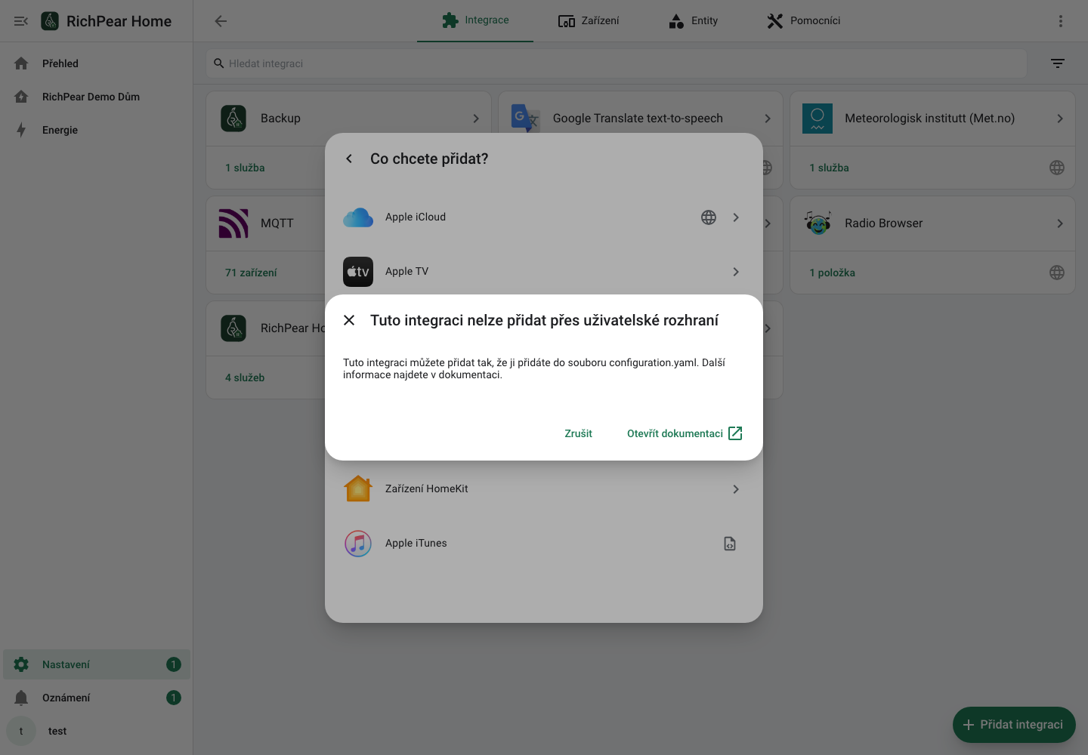Click the Backup integration icon
The image size is (1088, 755).
233,119
